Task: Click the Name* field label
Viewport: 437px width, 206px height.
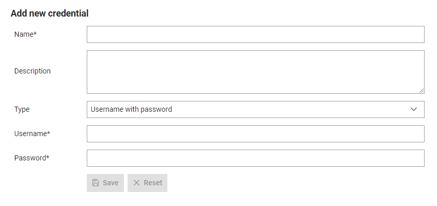Action: coord(25,34)
